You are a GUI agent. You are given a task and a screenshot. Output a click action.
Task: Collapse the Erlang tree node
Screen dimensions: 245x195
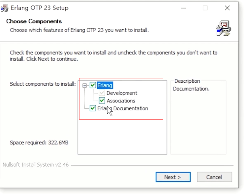[x=84, y=85]
